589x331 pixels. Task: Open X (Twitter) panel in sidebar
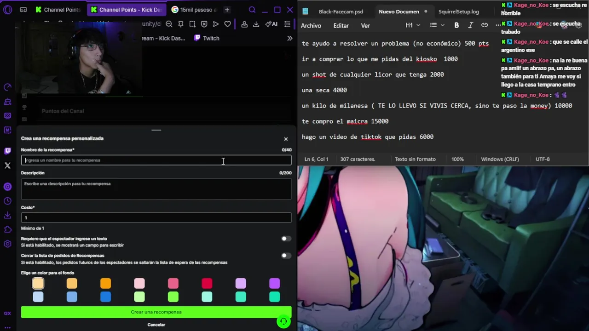click(x=7, y=165)
